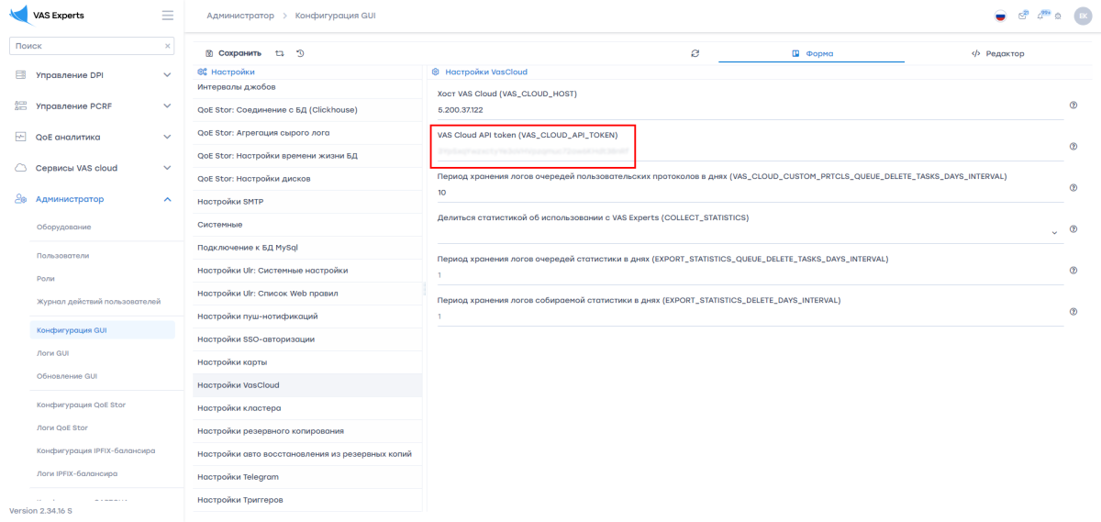This screenshot has width=1101, height=522.
Task: Click the Russian flag language icon
Action: point(1000,16)
